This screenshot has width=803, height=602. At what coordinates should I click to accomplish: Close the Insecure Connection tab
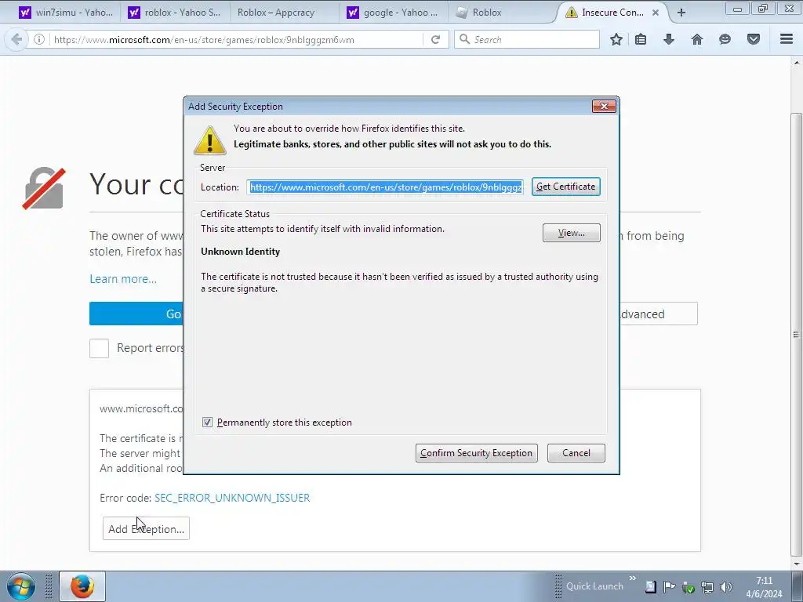point(656,13)
